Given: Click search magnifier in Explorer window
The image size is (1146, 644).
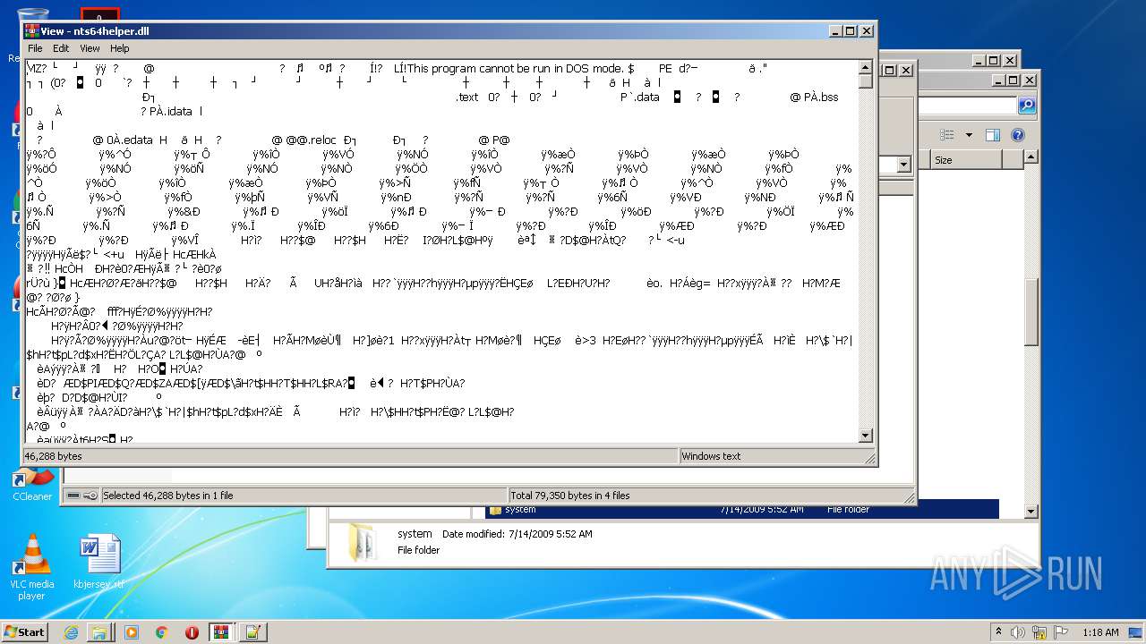Looking at the screenshot, I should (x=1027, y=106).
